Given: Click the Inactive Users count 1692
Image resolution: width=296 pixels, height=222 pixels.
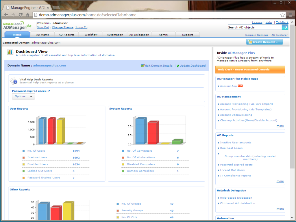Looking at the screenshot, I should pyautogui.click(x=76, y=158).
